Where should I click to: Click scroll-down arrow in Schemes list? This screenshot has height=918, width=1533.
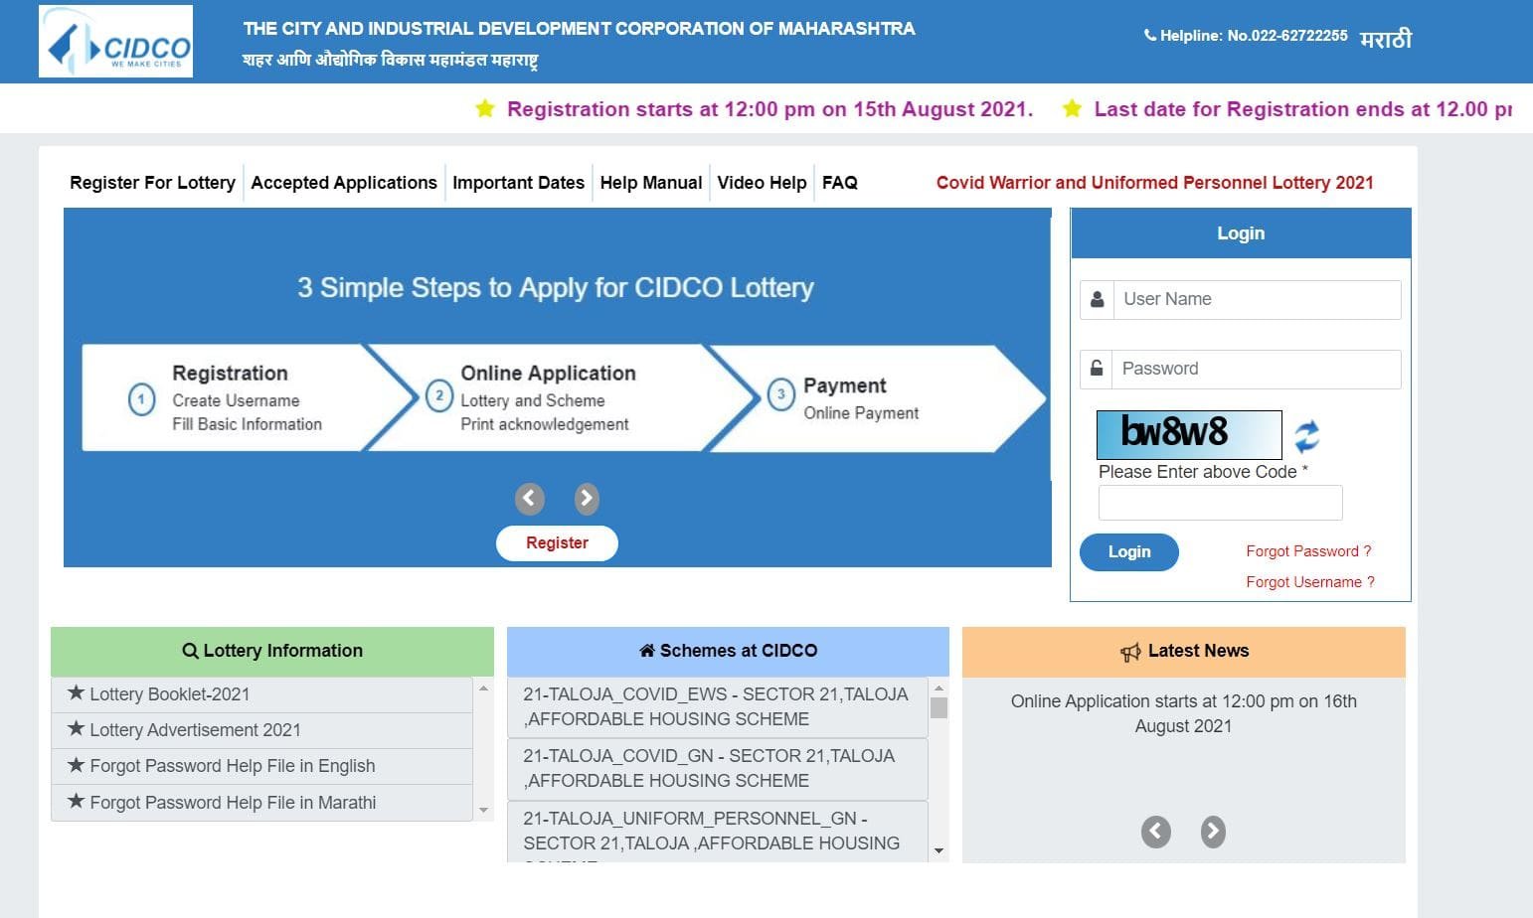[938, 851]
